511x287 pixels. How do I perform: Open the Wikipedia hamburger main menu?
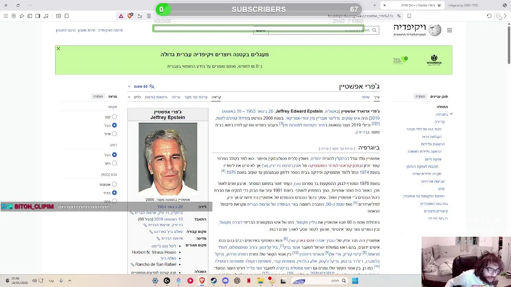pos(450,30)
